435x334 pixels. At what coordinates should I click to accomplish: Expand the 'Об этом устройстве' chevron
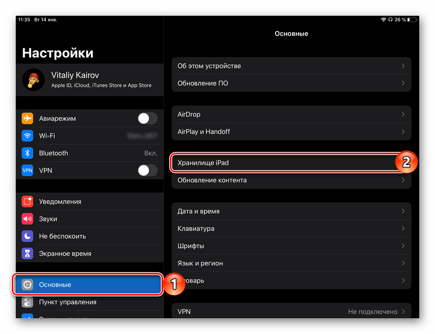[403, 66]
